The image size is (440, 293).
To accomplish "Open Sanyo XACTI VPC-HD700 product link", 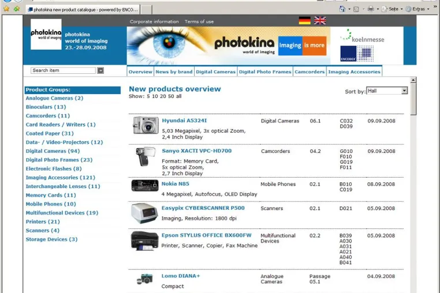I will click(197, 151).
